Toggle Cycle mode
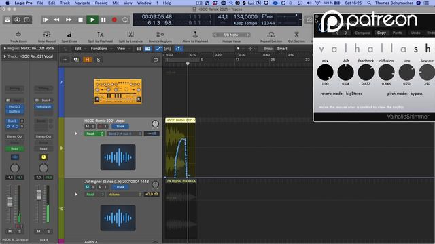 (x=125, y=20)
